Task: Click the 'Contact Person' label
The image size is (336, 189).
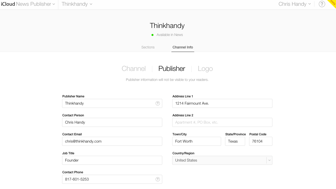Action: pos(73,115)
